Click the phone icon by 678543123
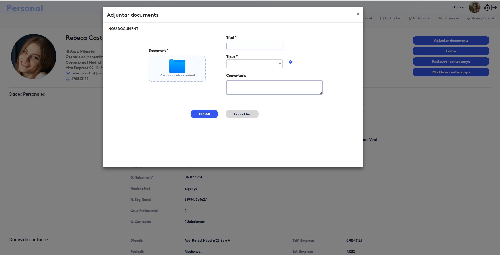The height and width of the screenshot is (255, 500). (68, 79)
